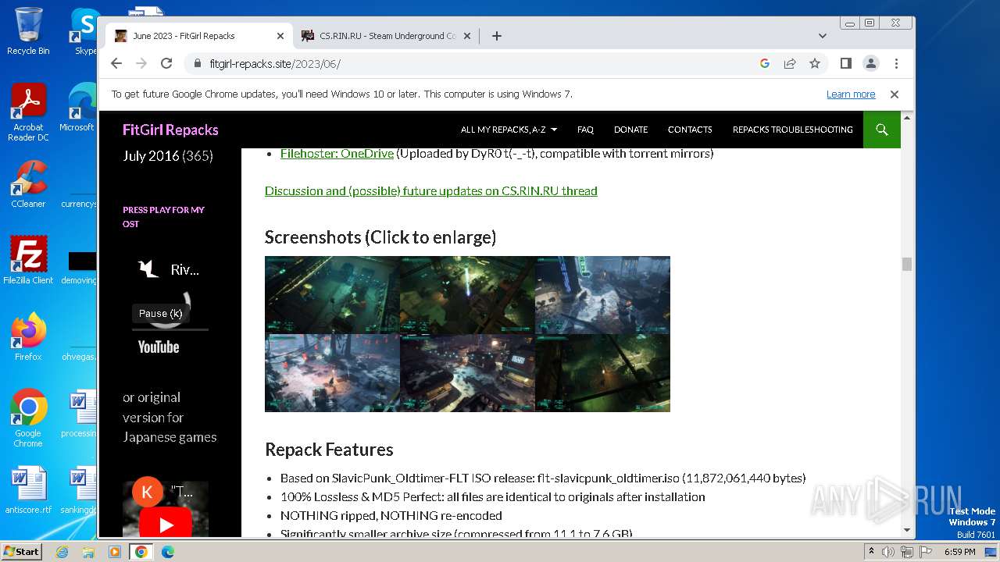Bookmark this page with the star icon
Image resolution: width=1000 pixels, height=562 pixels.
pos(815,63)
